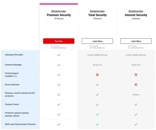Click the red Buy Now button
The width and height of the screenshot is (156, 130).
click(59, 41)
